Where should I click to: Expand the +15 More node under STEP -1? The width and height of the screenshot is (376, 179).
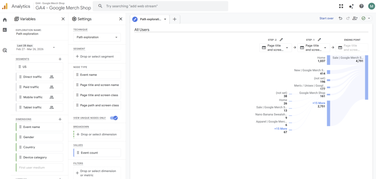point(318,103)
